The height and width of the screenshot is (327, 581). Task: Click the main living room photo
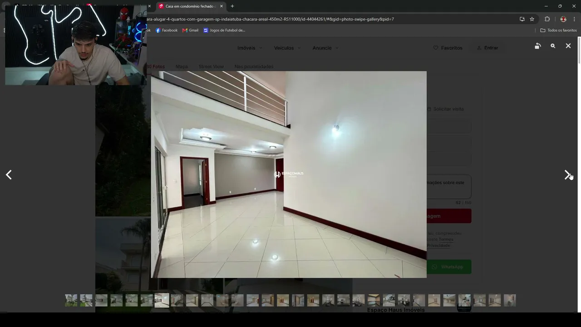coord(289,174)
